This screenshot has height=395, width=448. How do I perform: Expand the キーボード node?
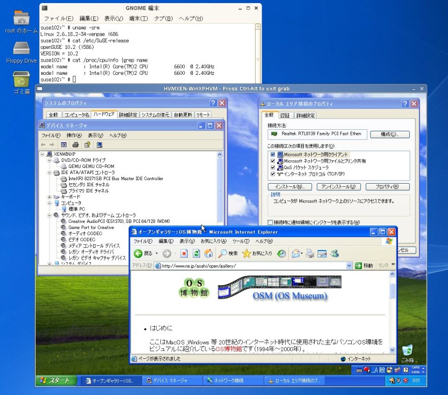tap(49, 197)
